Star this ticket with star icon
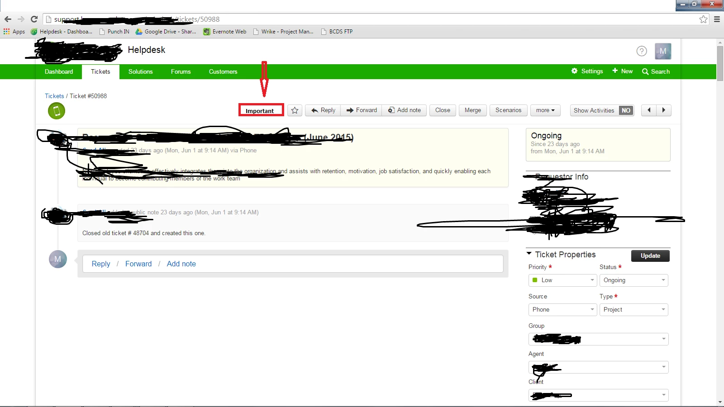Image resolution: width=724 pixels, height=407 pixels. pos(295,110)
